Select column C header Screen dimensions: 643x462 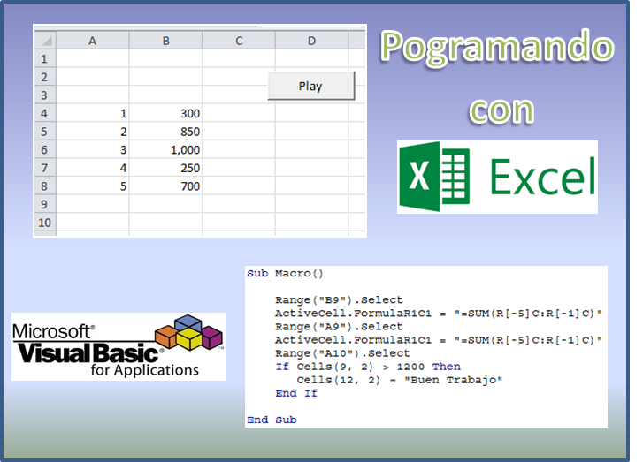coord(239,41)
